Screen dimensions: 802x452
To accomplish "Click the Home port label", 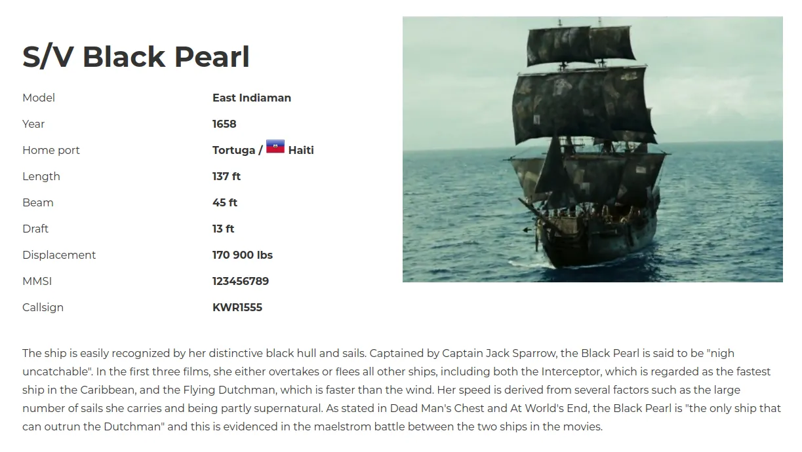I will (x=51, y=150).
